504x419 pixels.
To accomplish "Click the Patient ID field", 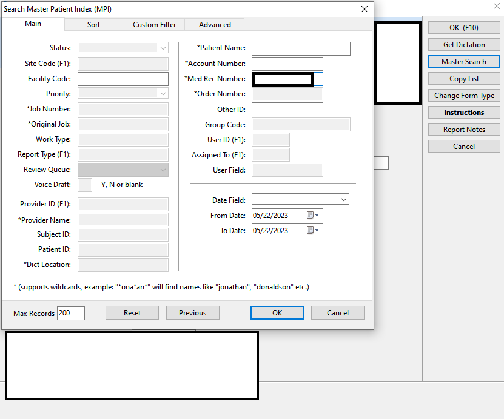I will [123, 249].
